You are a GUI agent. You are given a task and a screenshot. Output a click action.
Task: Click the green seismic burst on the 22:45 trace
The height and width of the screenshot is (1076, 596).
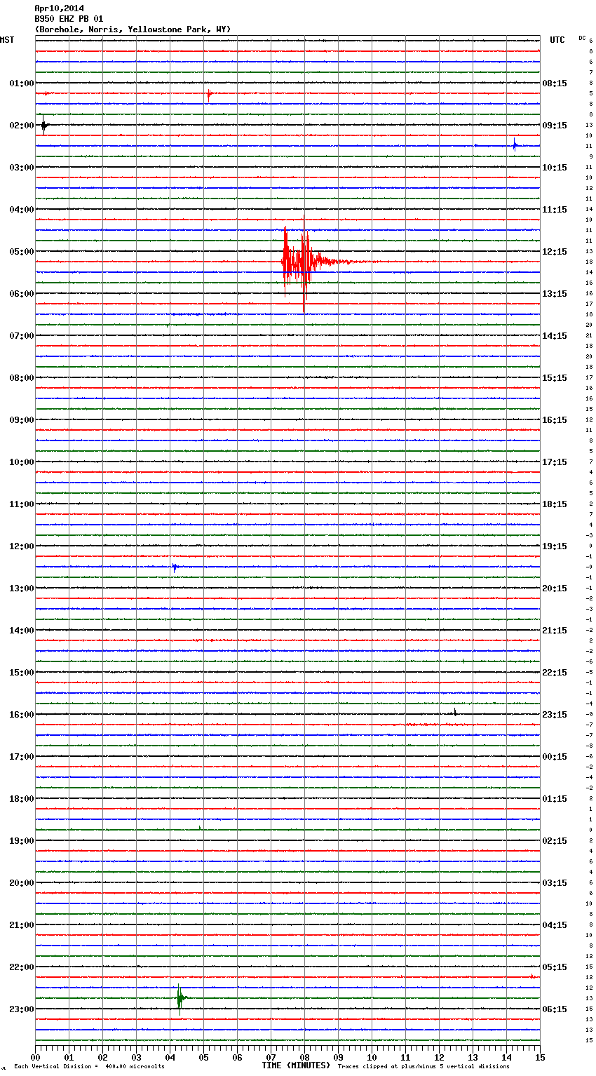click(x=181, y=998)
